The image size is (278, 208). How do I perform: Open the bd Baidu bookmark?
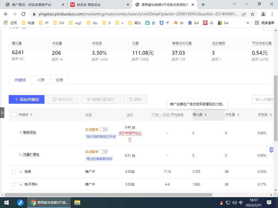pos(193,23)
